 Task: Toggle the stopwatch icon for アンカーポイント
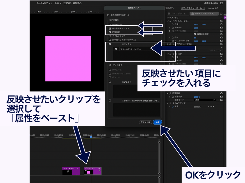173,41
